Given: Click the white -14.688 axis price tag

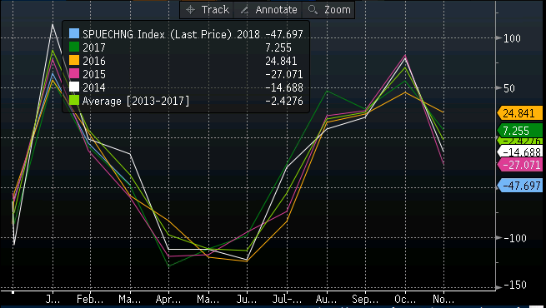Looking at the screenshot, I should [520, 152].
